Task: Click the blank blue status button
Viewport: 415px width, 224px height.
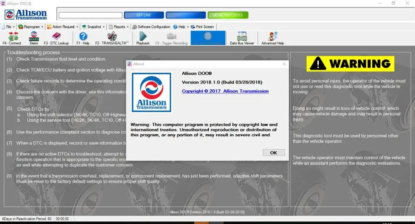Action: [186, 15]
